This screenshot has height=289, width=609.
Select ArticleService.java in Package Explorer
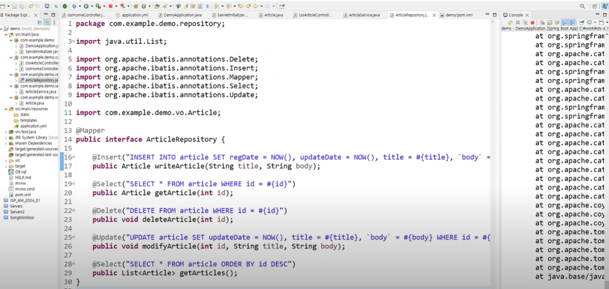tap(41, 92)
